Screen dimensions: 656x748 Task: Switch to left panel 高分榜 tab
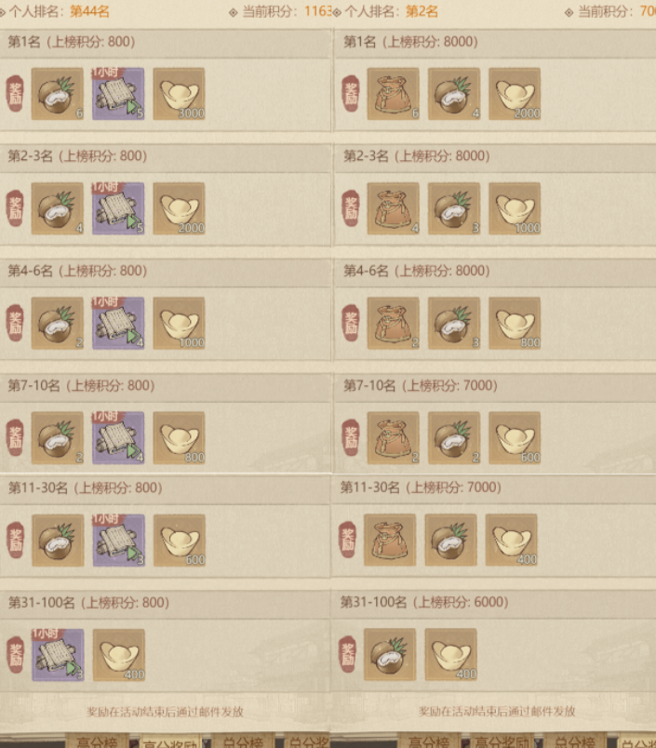(x=97, y=741)
